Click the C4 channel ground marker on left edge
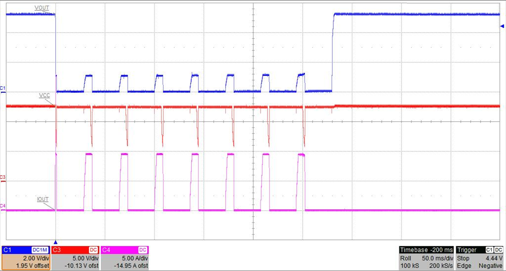This screenshot has width=506, height=271. 3,206
